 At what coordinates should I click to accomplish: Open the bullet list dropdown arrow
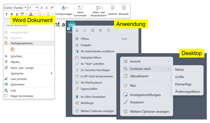click(x=44, y=14)
